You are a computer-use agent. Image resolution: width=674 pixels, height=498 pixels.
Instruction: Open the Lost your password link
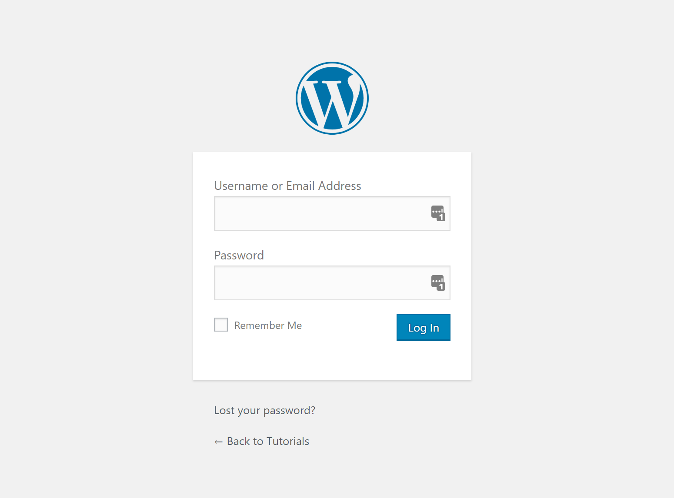pos(264,410)
